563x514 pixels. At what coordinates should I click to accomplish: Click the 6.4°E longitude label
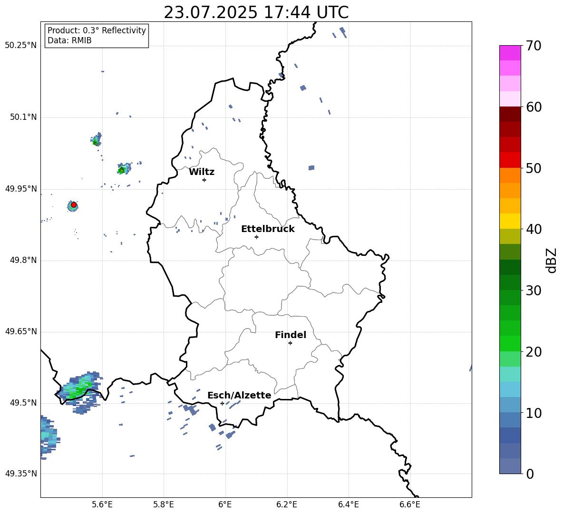pos(348,504)
